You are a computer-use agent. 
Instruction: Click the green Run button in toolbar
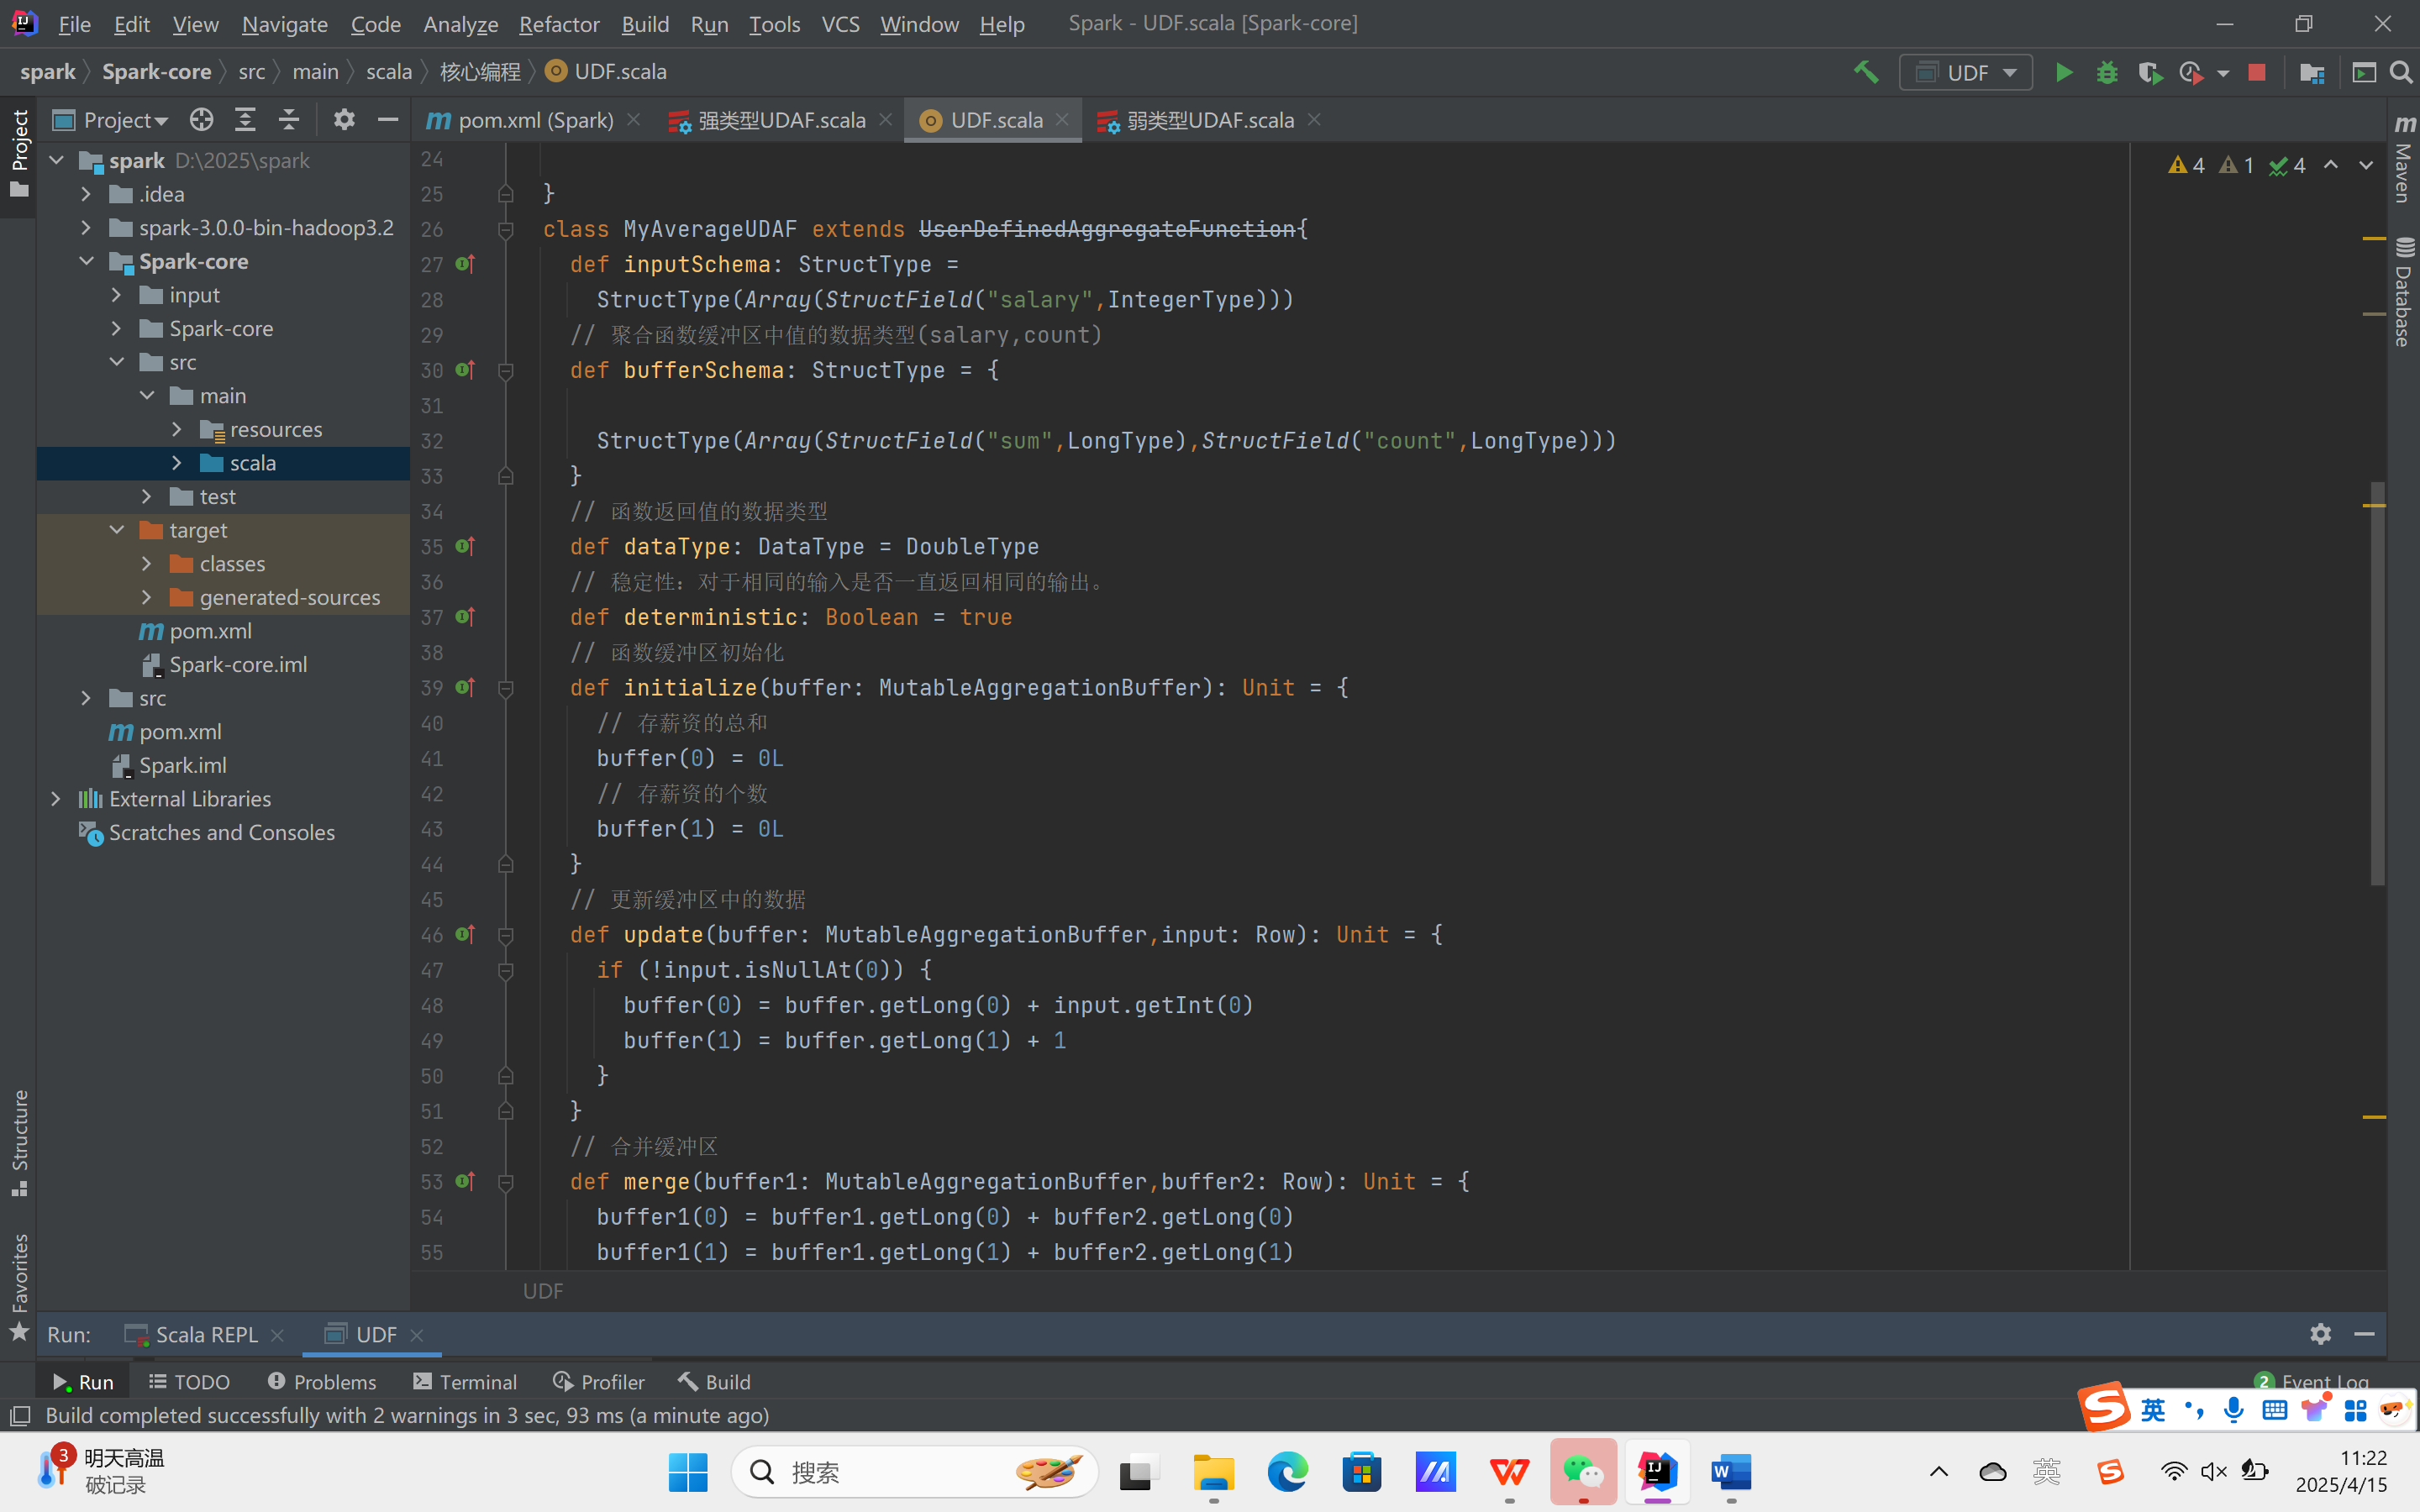coord(2063,73)
